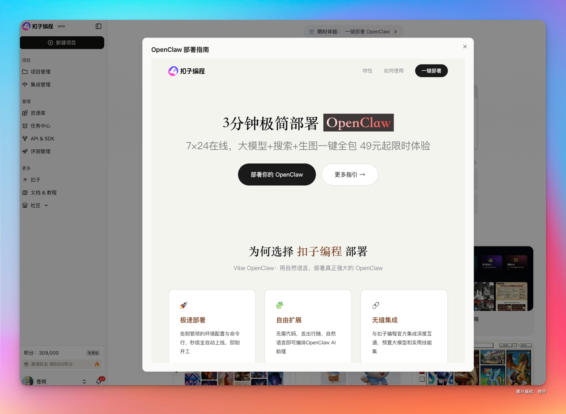Click the 扣子编程 logo in the sidebar
This screenshot has height=414, width=566.
[38, 27]
